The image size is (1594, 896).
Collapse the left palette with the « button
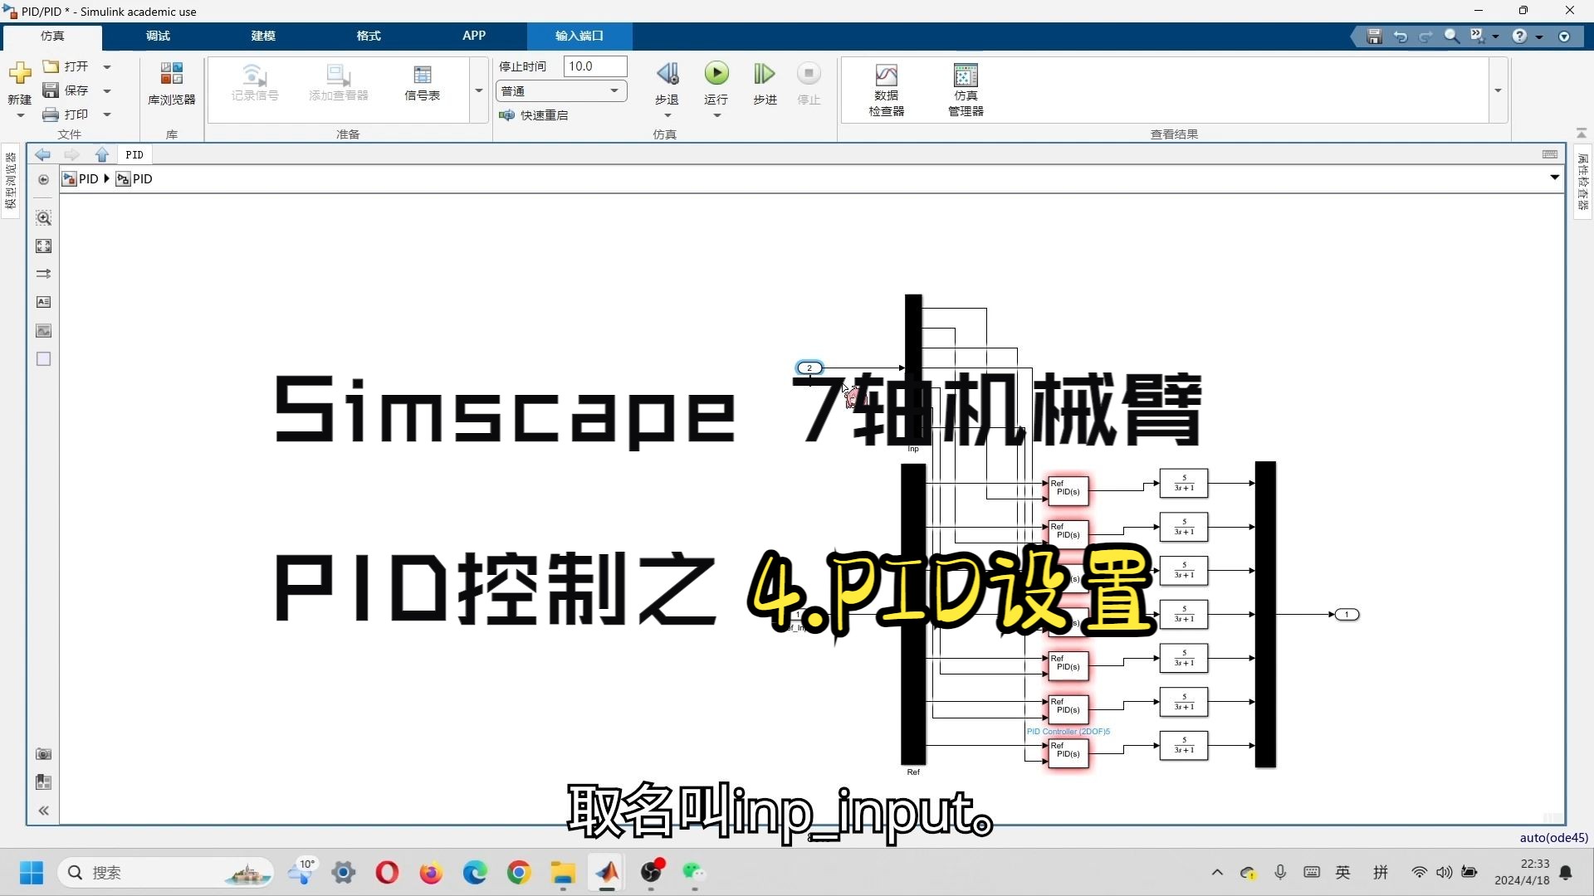pos(42,811)
